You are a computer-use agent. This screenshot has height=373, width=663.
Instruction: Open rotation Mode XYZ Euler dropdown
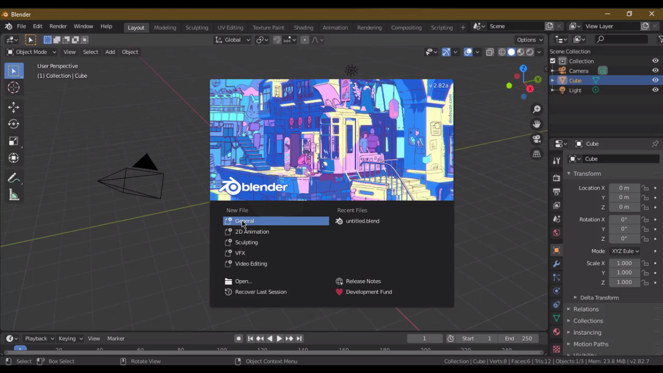625,251
